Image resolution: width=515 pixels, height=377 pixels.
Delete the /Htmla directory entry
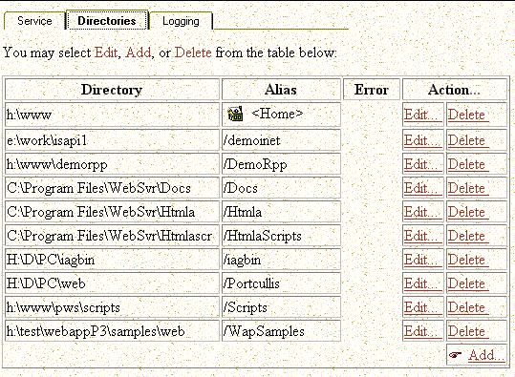tap(468, 212)
